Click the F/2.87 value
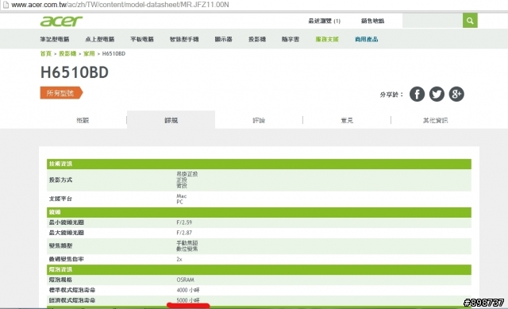The image size is (508, 309). (184, 233)
